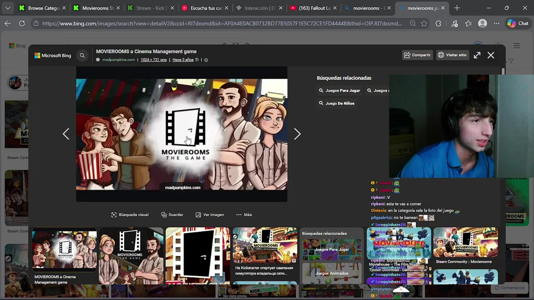Viewport: 534px width, 300px height.
Task: Click the address bar URL field
Action: 222,24
